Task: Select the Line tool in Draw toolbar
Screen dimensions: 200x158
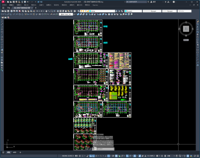Action: point(2,21)
